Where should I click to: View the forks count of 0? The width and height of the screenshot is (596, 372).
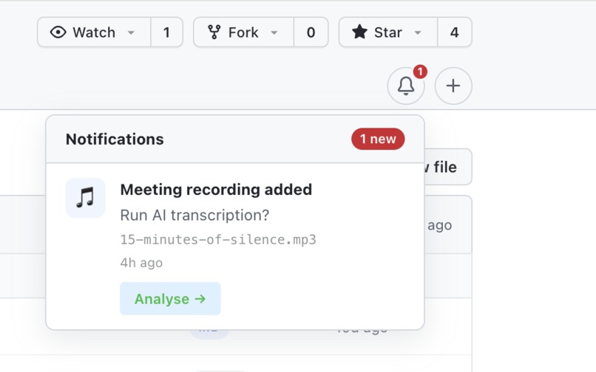311,32
